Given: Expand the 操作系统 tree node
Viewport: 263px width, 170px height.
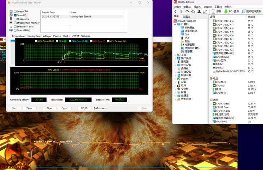Looking at the screenshot, I should tap(175, 58).
